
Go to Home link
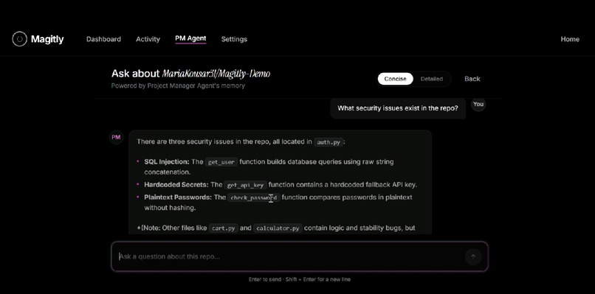[x=570, y=39]
